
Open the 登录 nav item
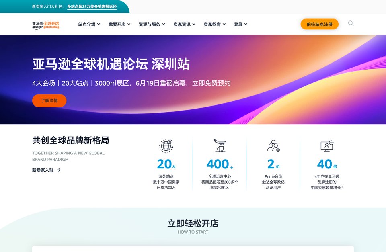pos(238,24)
